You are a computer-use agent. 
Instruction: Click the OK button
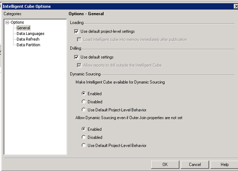click(x=165, y=164)
